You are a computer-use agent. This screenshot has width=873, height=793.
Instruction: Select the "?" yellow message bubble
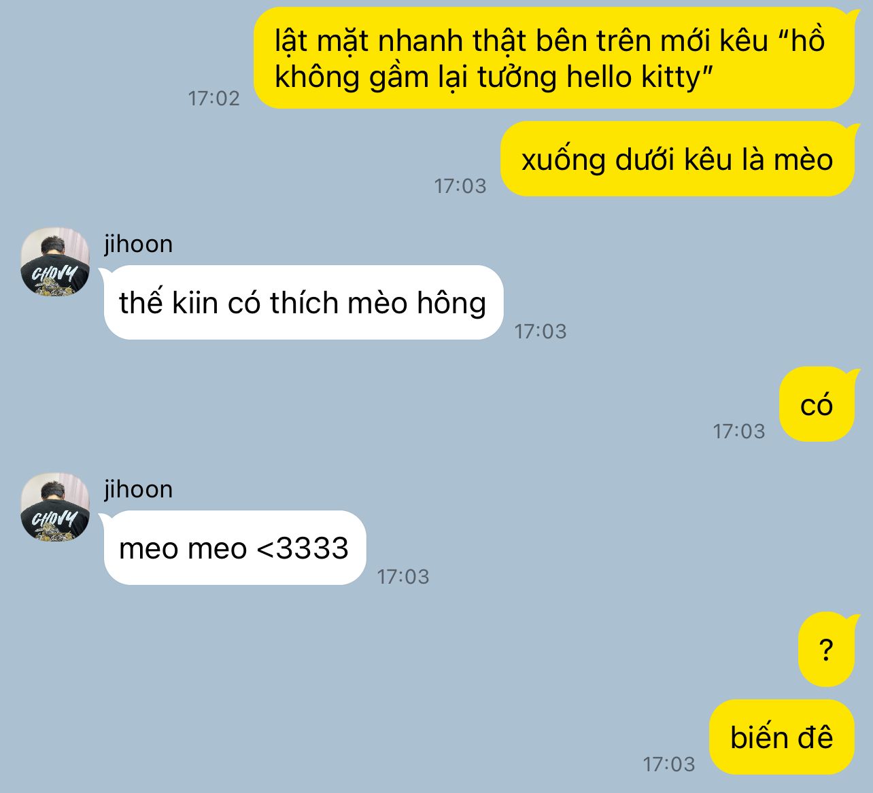826,650
